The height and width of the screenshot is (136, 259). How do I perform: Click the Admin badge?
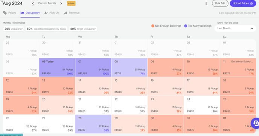tap(71, 3)
